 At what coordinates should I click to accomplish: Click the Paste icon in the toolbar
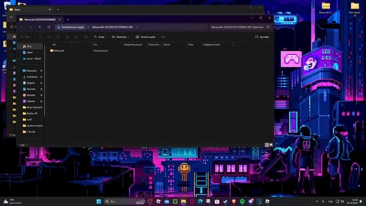coord(58,37)
